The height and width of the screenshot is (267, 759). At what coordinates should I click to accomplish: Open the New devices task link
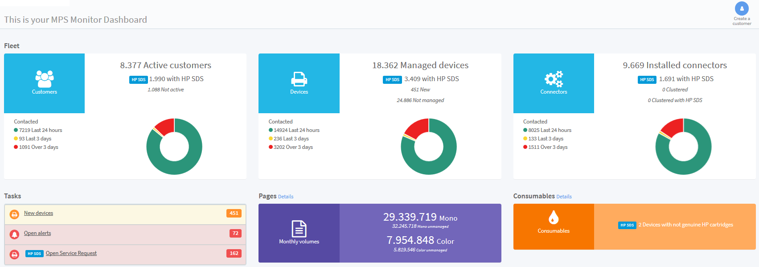coord(38,213)
